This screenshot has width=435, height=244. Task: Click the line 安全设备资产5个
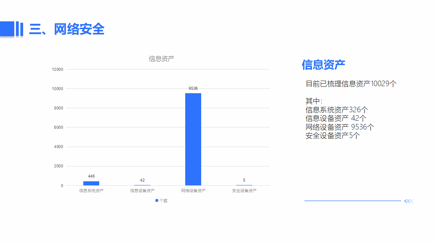pos(333,136)
